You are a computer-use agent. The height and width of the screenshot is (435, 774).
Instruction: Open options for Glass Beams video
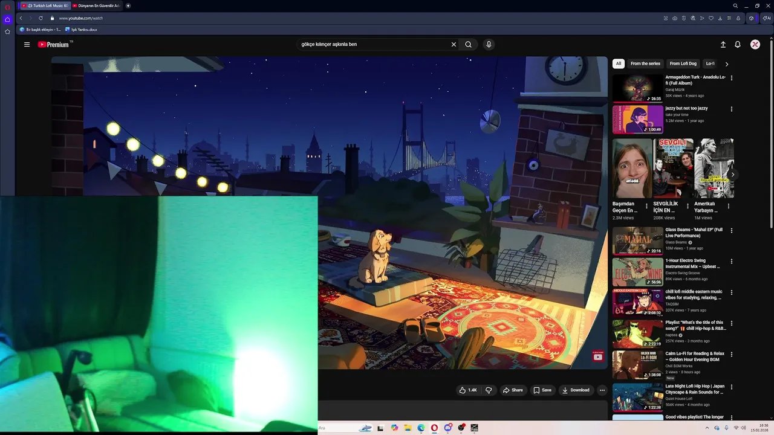pyautogui.click(x=732, y=231)
